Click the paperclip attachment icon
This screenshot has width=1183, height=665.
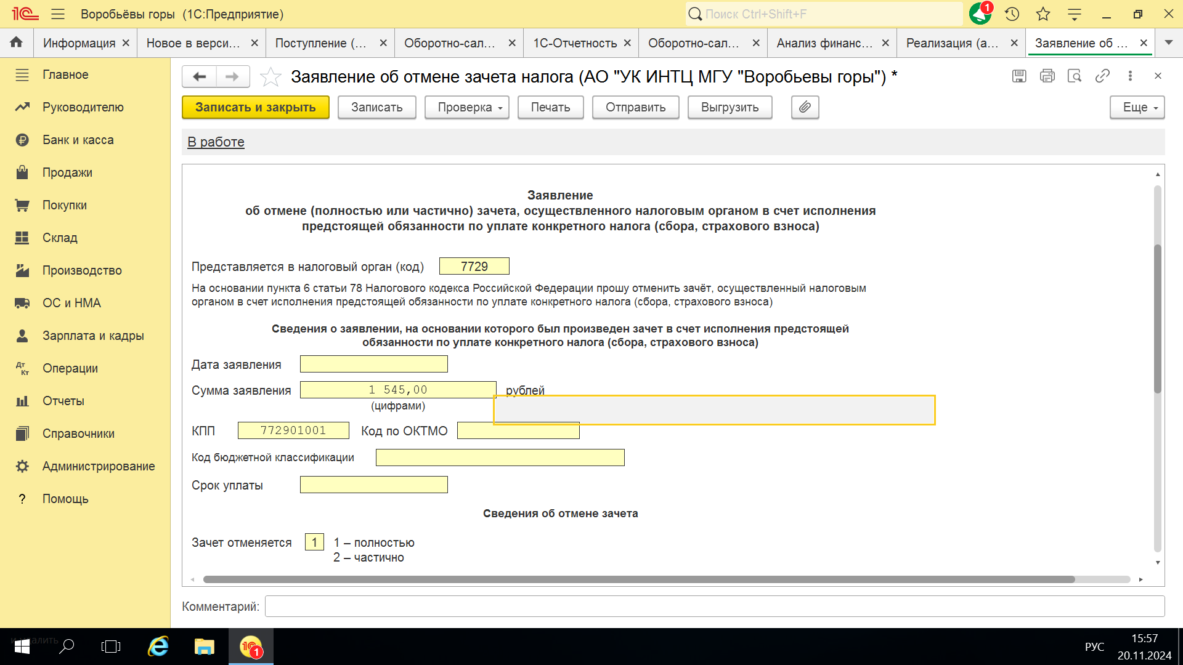(805, 107)
